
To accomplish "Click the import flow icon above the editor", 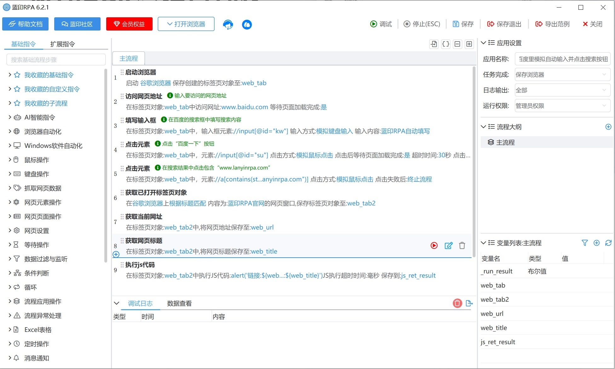I will pyautogui.click(x=434, y=44).
